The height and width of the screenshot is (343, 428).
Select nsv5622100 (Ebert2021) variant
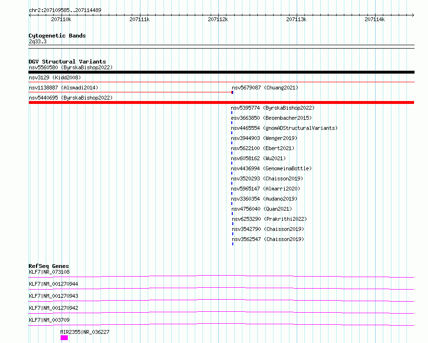tap(263, 148)
